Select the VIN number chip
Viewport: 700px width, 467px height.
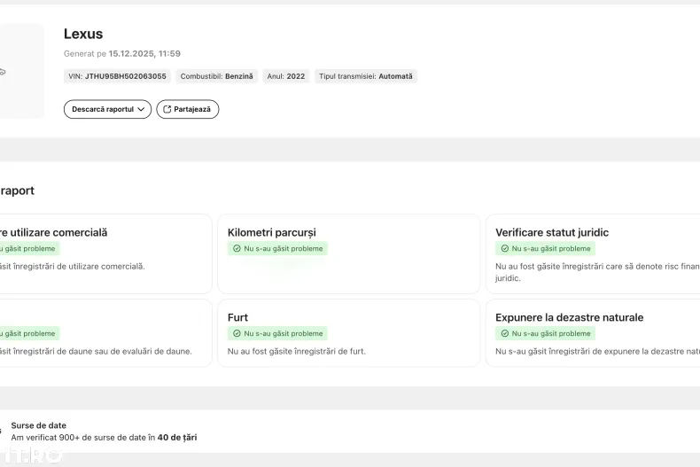pos(117,76)
